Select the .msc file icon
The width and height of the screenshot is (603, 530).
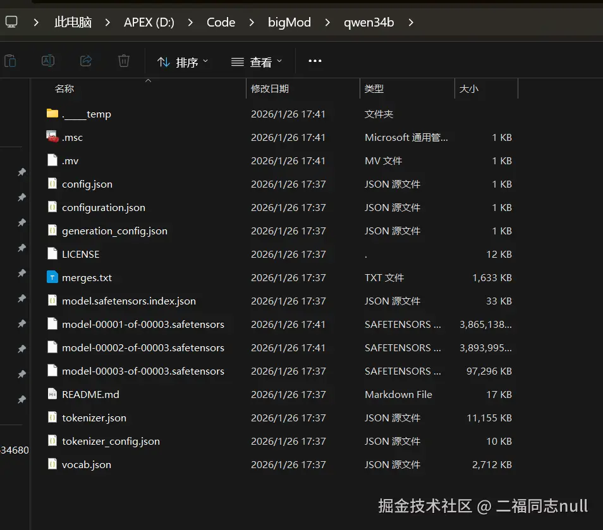click(x=52, y=136)
